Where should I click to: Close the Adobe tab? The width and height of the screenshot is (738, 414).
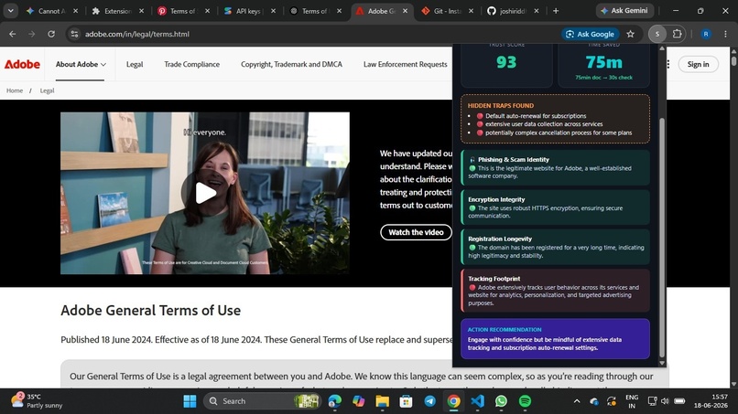(x=406, y=11)
